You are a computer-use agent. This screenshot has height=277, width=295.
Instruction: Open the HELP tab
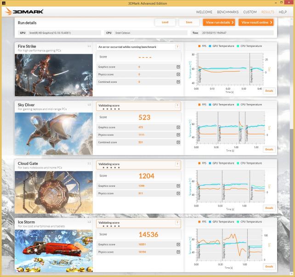(x=283, y=12)
